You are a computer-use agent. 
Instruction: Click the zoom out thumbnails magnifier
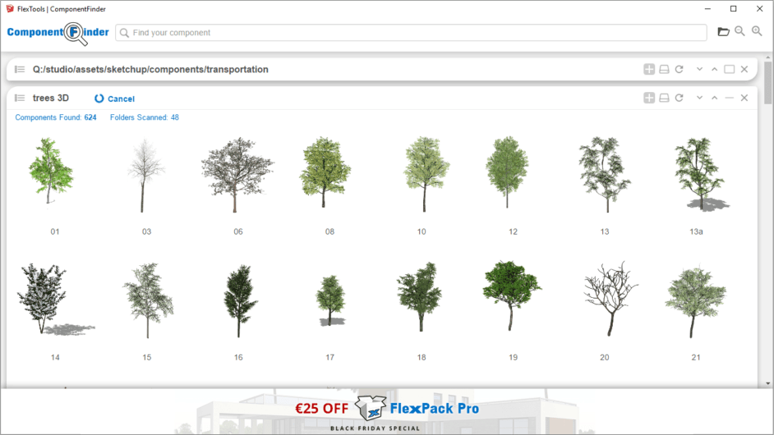tap(739, 31)
